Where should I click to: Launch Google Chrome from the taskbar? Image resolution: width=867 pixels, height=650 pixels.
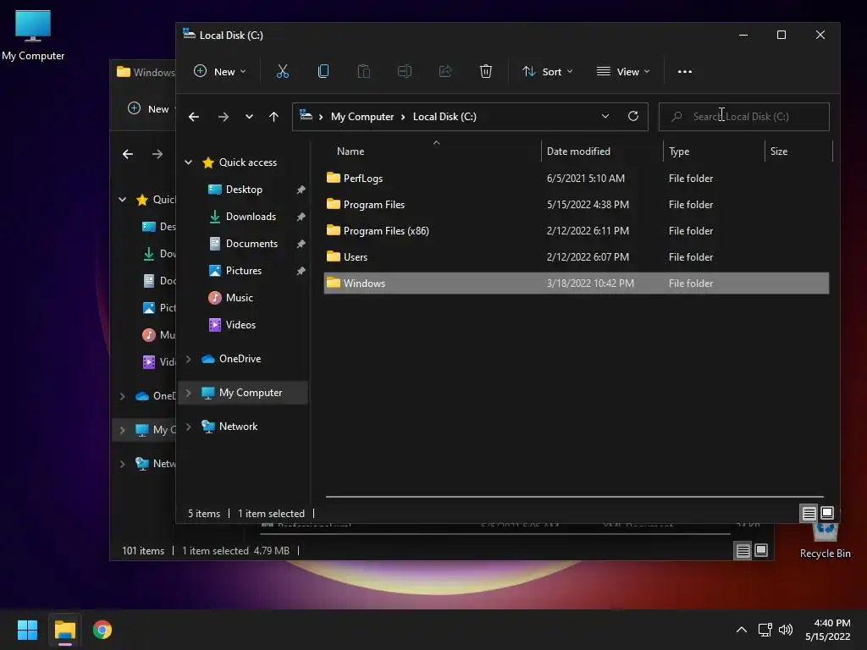102,630
